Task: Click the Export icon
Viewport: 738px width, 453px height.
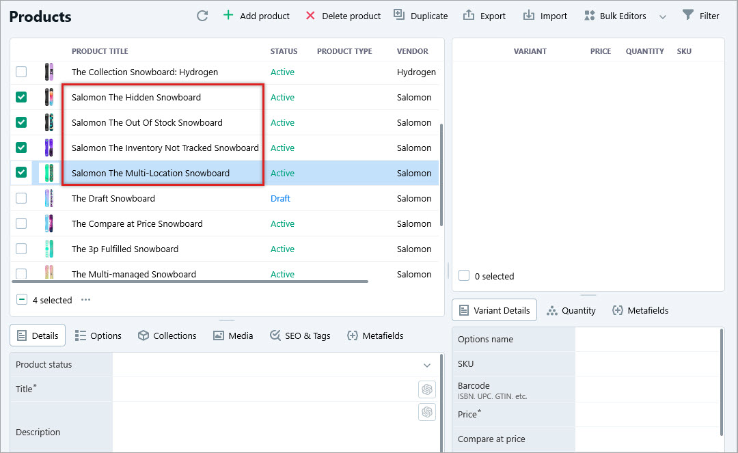Action: 469,15
